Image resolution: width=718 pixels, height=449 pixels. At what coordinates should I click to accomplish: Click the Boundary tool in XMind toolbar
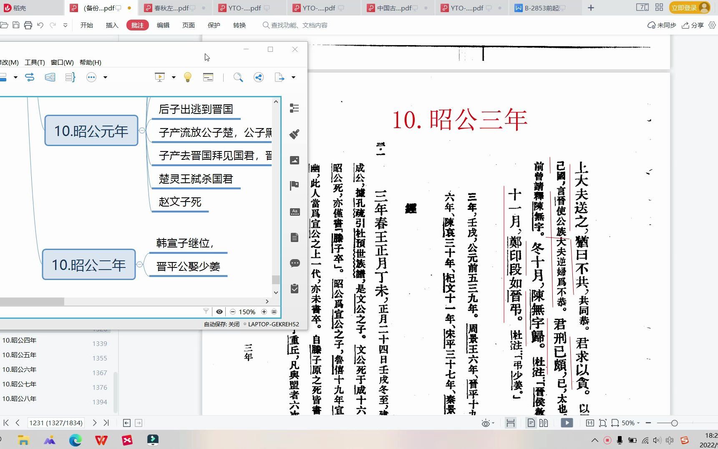[50, 77]
